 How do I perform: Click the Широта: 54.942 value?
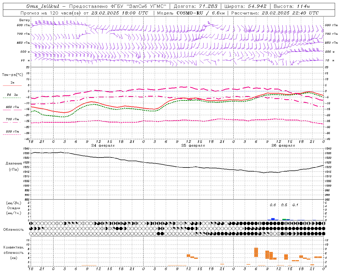245,6
